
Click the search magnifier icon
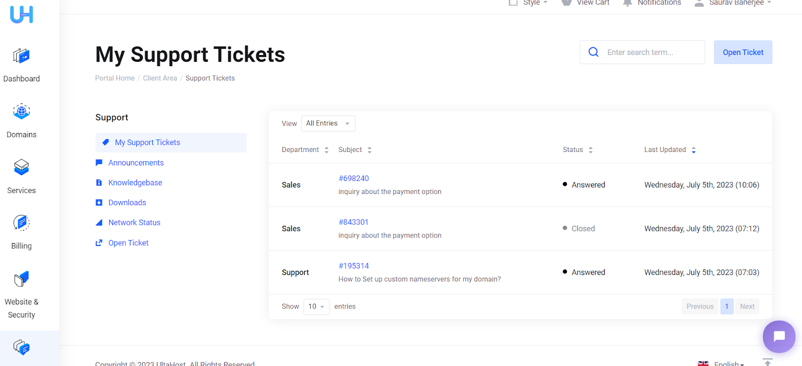point(593,52)
